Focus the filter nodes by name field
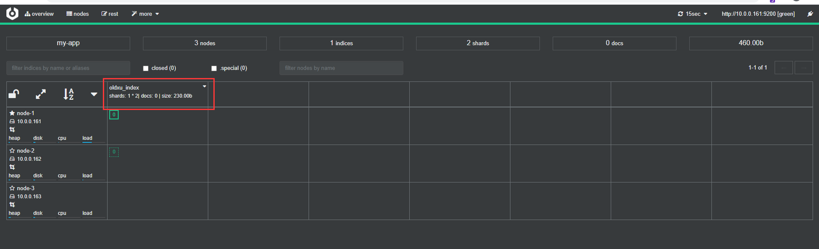The image size is (819, 249). point(341,68)
